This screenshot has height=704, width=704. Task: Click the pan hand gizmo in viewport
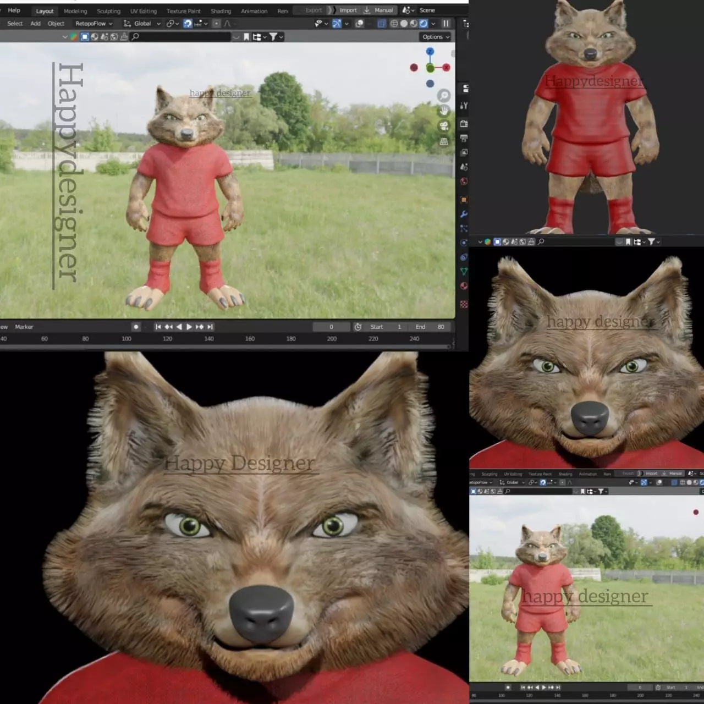(x=443, y=111)
